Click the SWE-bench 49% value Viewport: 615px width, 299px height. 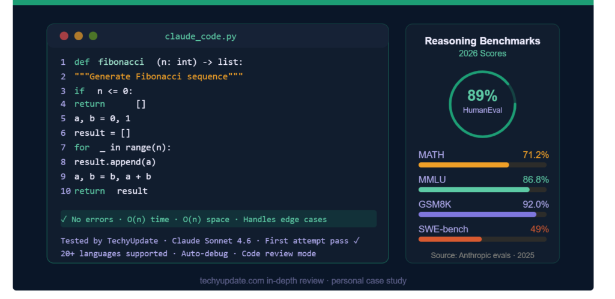click(539, 229)
